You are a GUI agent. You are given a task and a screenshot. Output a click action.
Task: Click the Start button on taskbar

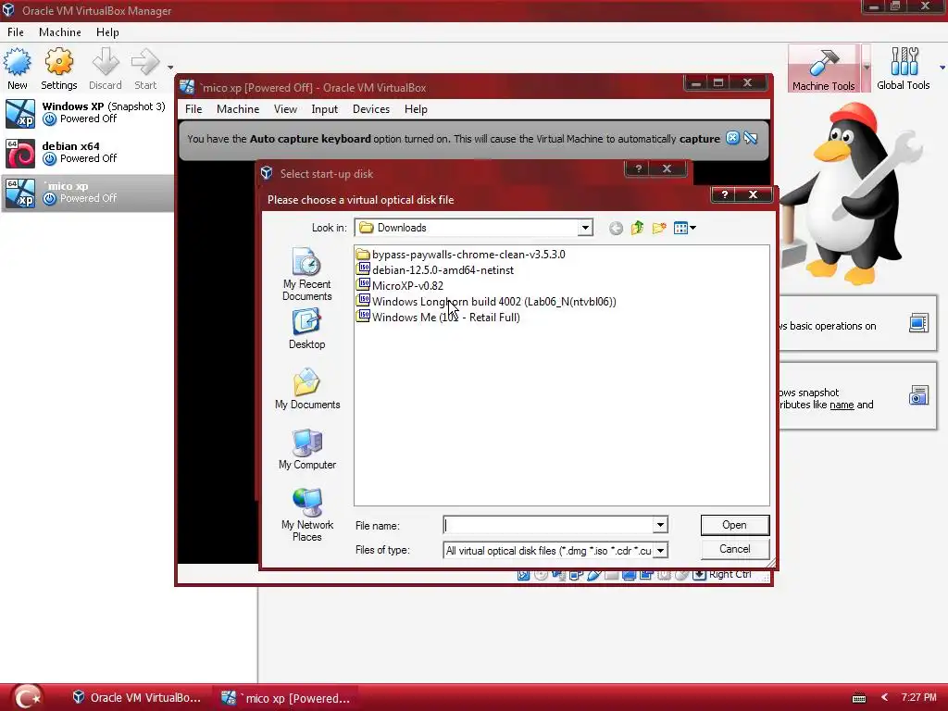[28, 697]
